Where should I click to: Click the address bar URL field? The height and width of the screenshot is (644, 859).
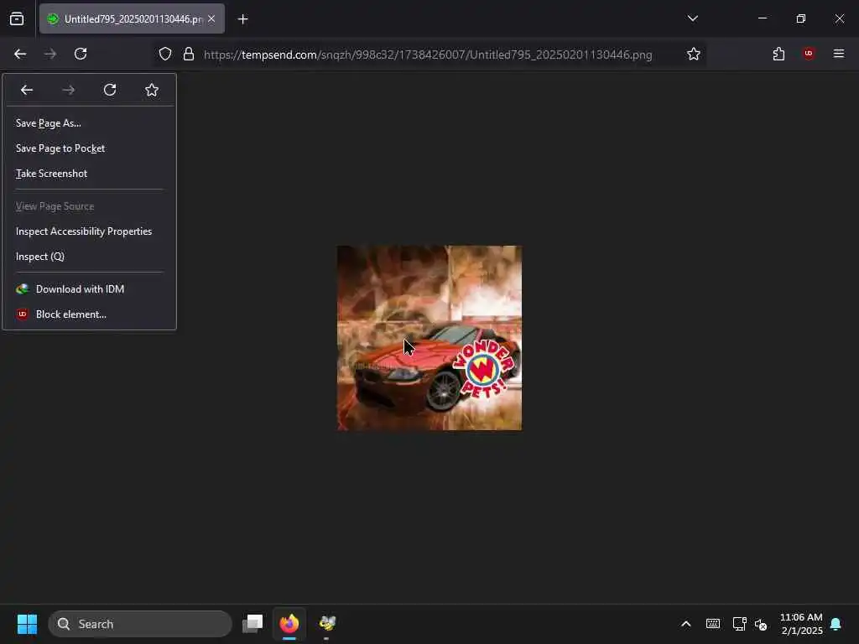427,55
